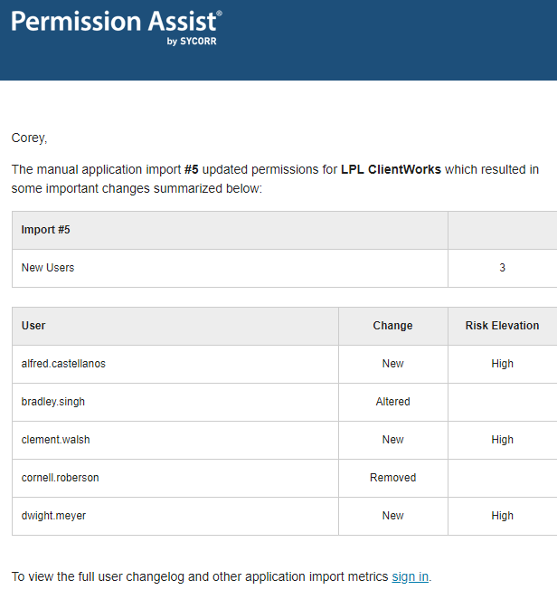The height and width of the screenshot is (590, 557).
Task: Click the Altered change for bradley.singh
Action: (x=392, y=402)
